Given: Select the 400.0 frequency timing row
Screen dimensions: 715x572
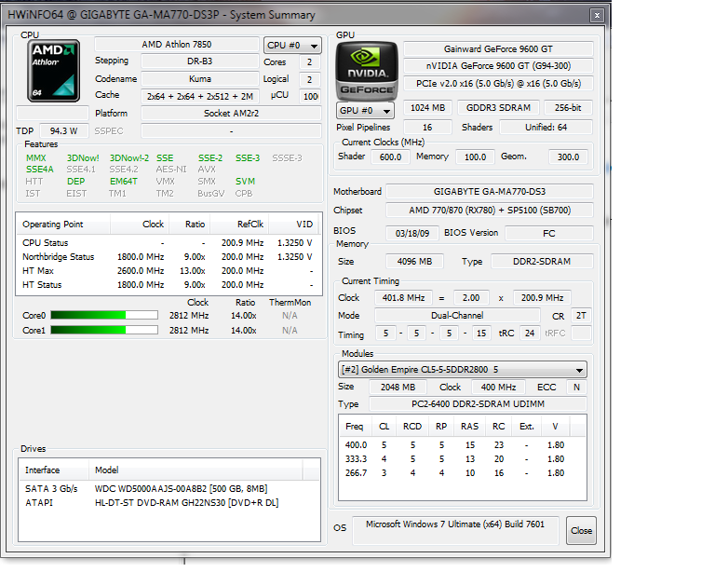Looking at the screenshot, I should pos(463,444).
